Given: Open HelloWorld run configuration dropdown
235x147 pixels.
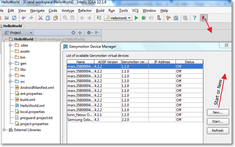Looking at the screenshot, I should 118,18.
